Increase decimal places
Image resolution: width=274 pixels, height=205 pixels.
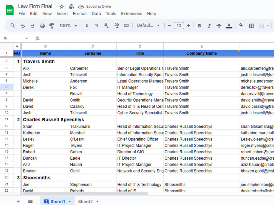pyautogui.click(x=116, y=26)
